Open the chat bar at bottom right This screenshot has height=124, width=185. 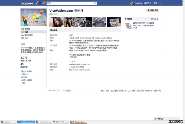[167, 118]
